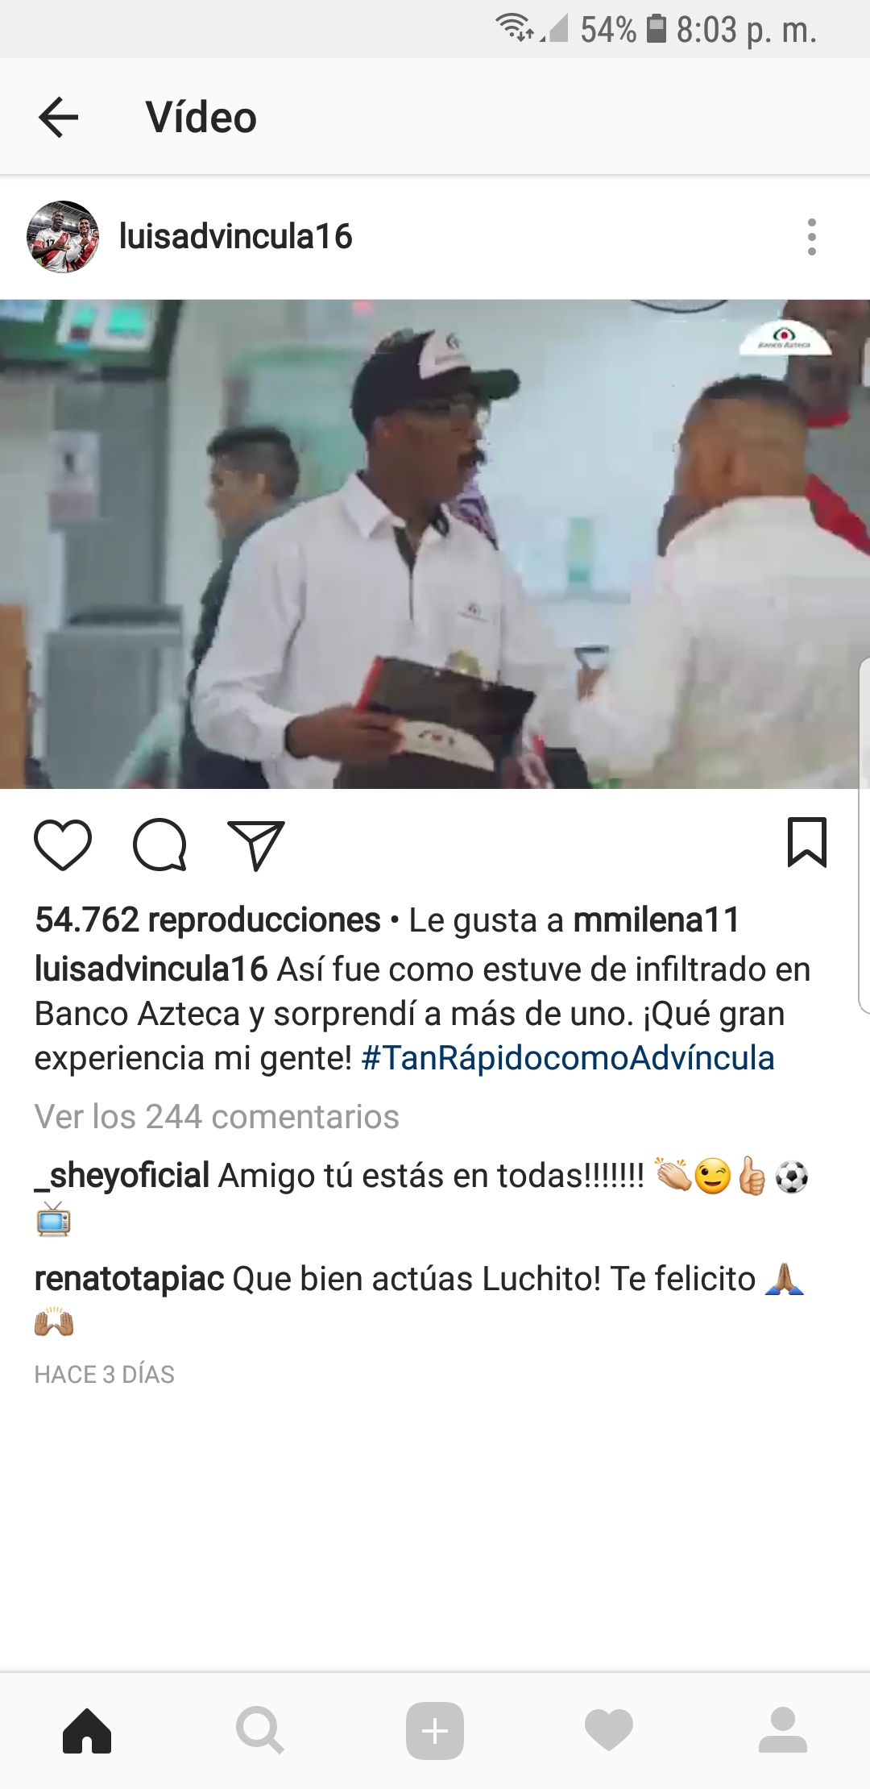The width and height of the screenshot is (870, 1789).
Task: View 54.762 reproducciones count details
Action: [207, 920]
